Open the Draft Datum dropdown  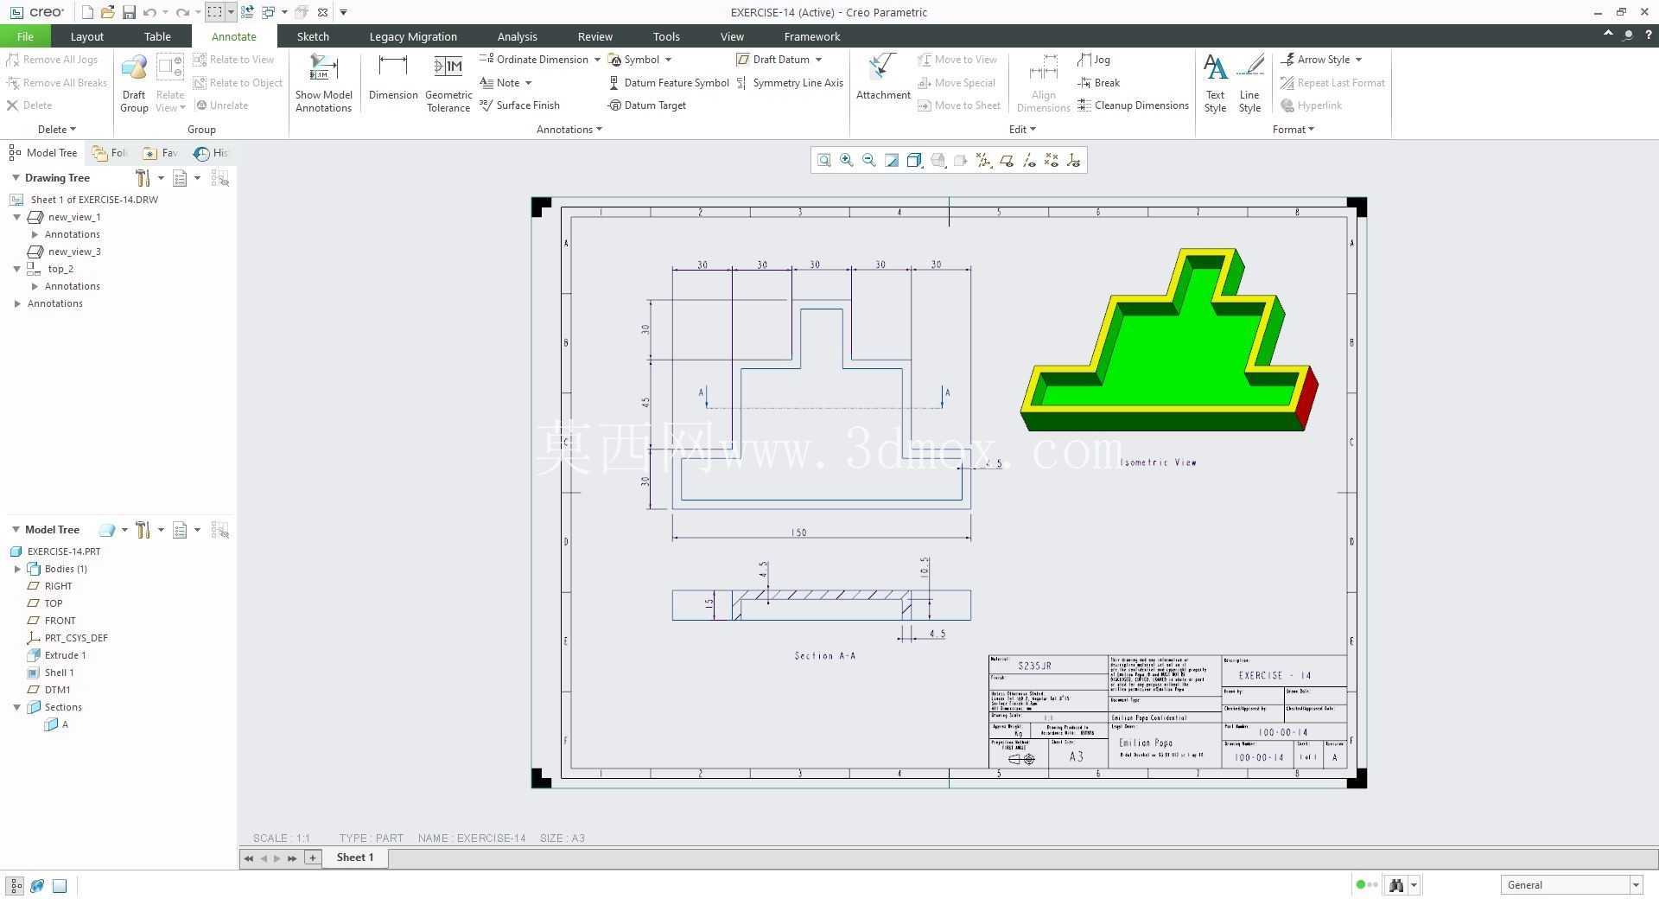pyautogui.click(x=818, y=60)
